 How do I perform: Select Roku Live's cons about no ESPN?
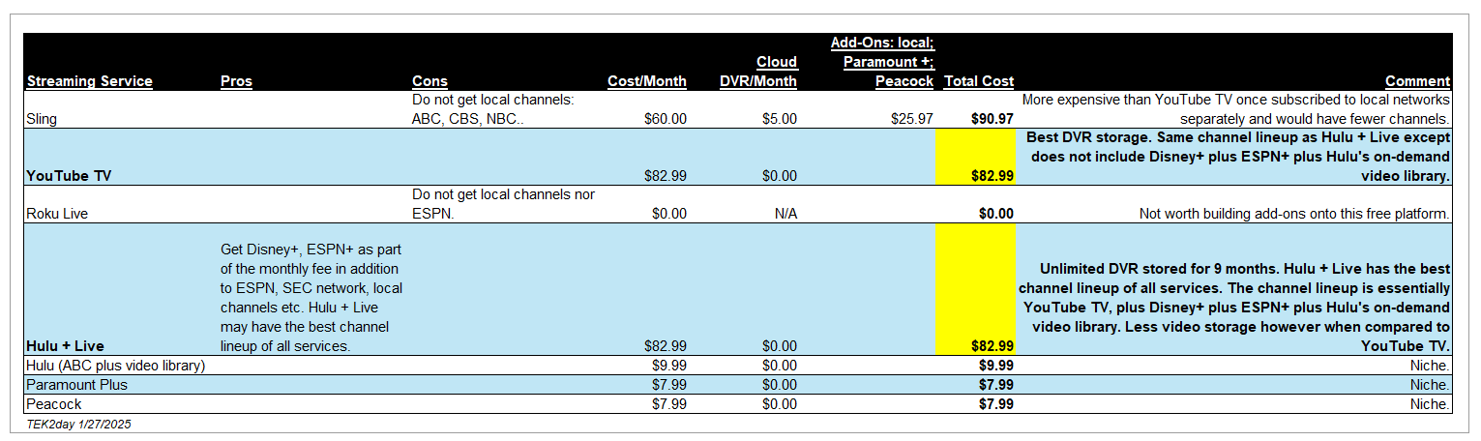503,204
